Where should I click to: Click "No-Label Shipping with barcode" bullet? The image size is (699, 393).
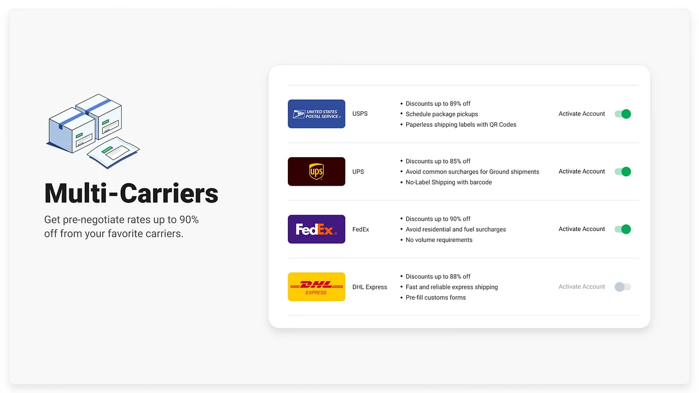448,182
